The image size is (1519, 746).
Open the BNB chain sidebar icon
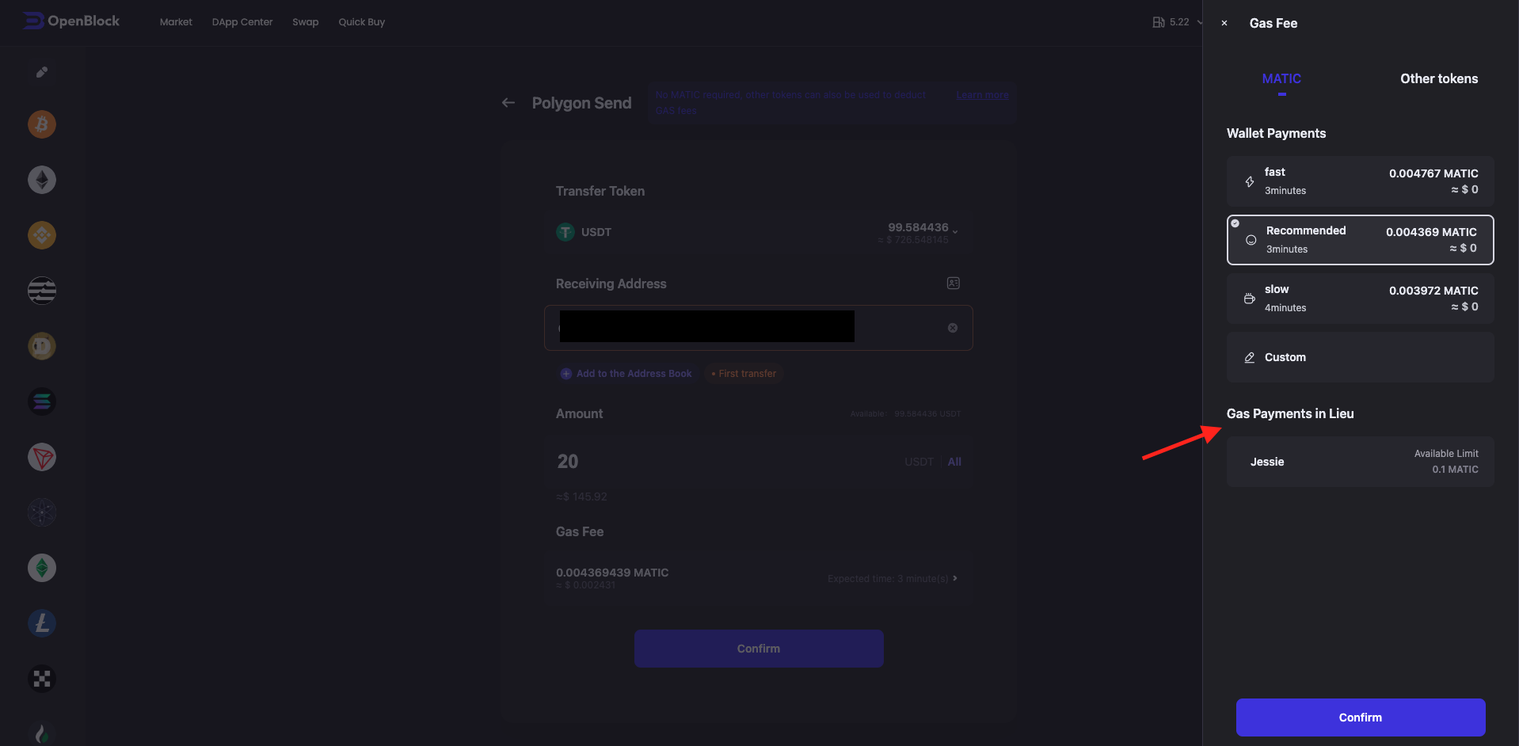point(42,235)
